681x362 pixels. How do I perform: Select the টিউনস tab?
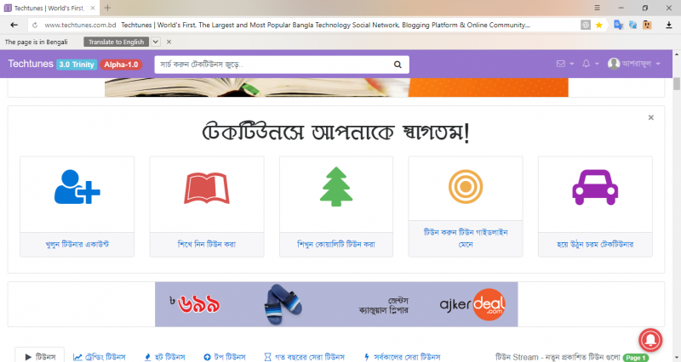40,357
